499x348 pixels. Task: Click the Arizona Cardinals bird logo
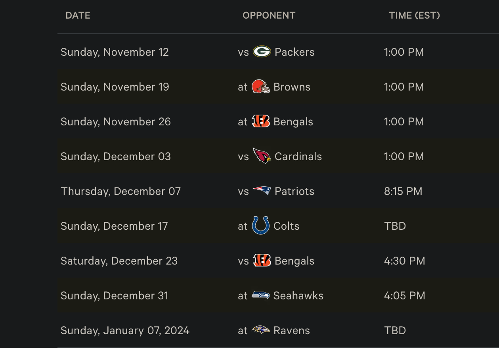[262, 156]
